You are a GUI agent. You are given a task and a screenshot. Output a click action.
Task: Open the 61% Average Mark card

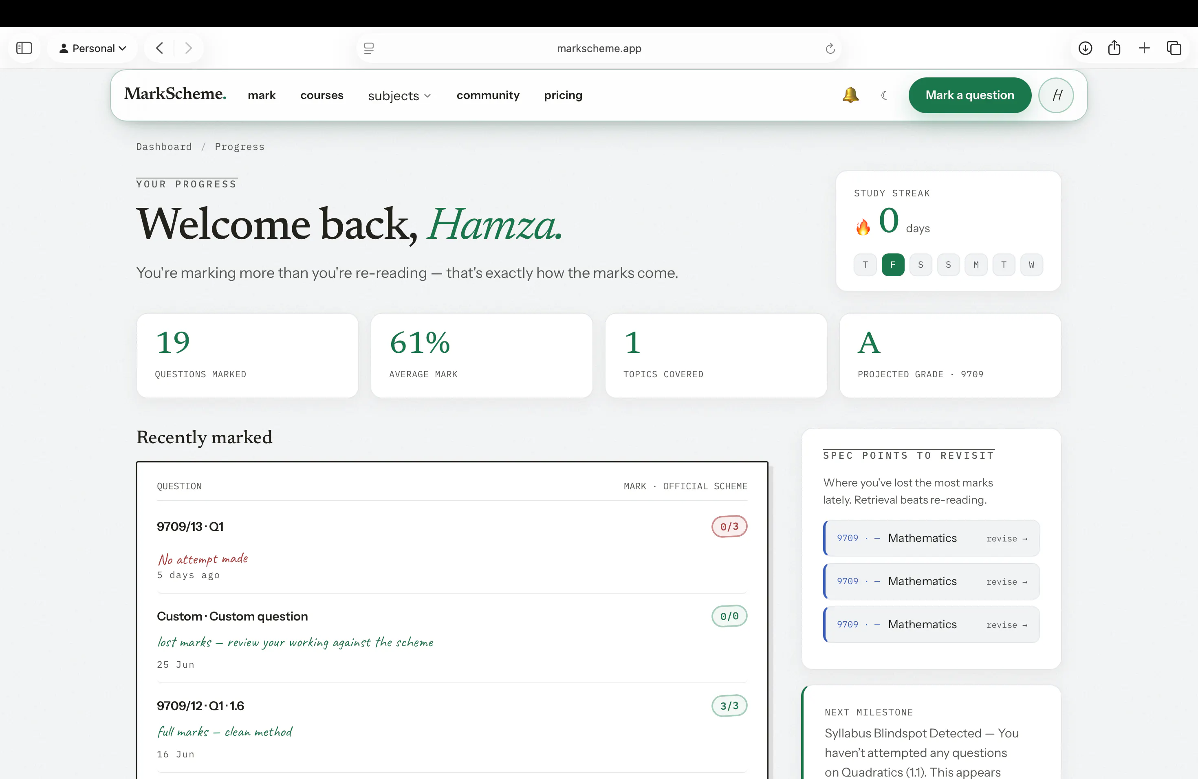pyautogui.click(x=482, y=355)
